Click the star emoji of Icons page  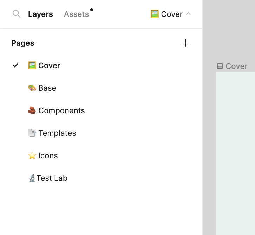(32, 155)
